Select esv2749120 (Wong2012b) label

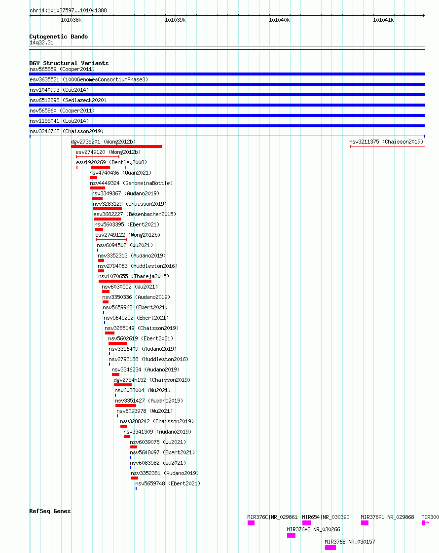click(108, 152)
